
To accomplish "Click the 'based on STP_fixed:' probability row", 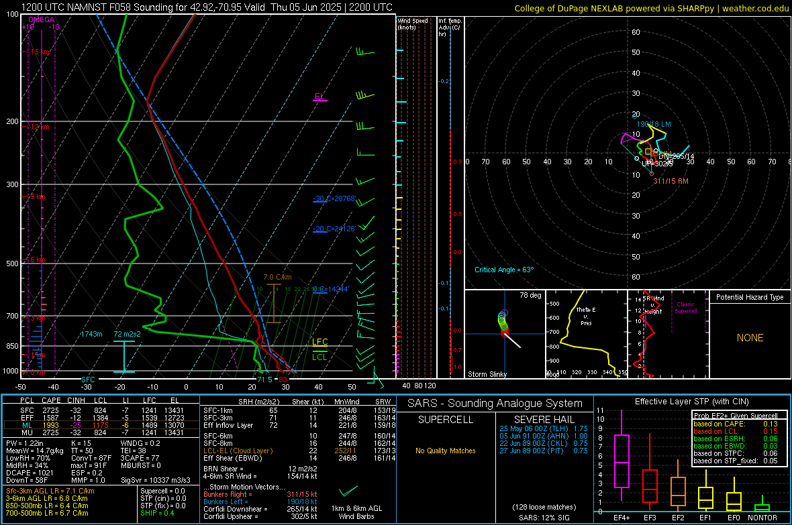I will pos(736,461).
